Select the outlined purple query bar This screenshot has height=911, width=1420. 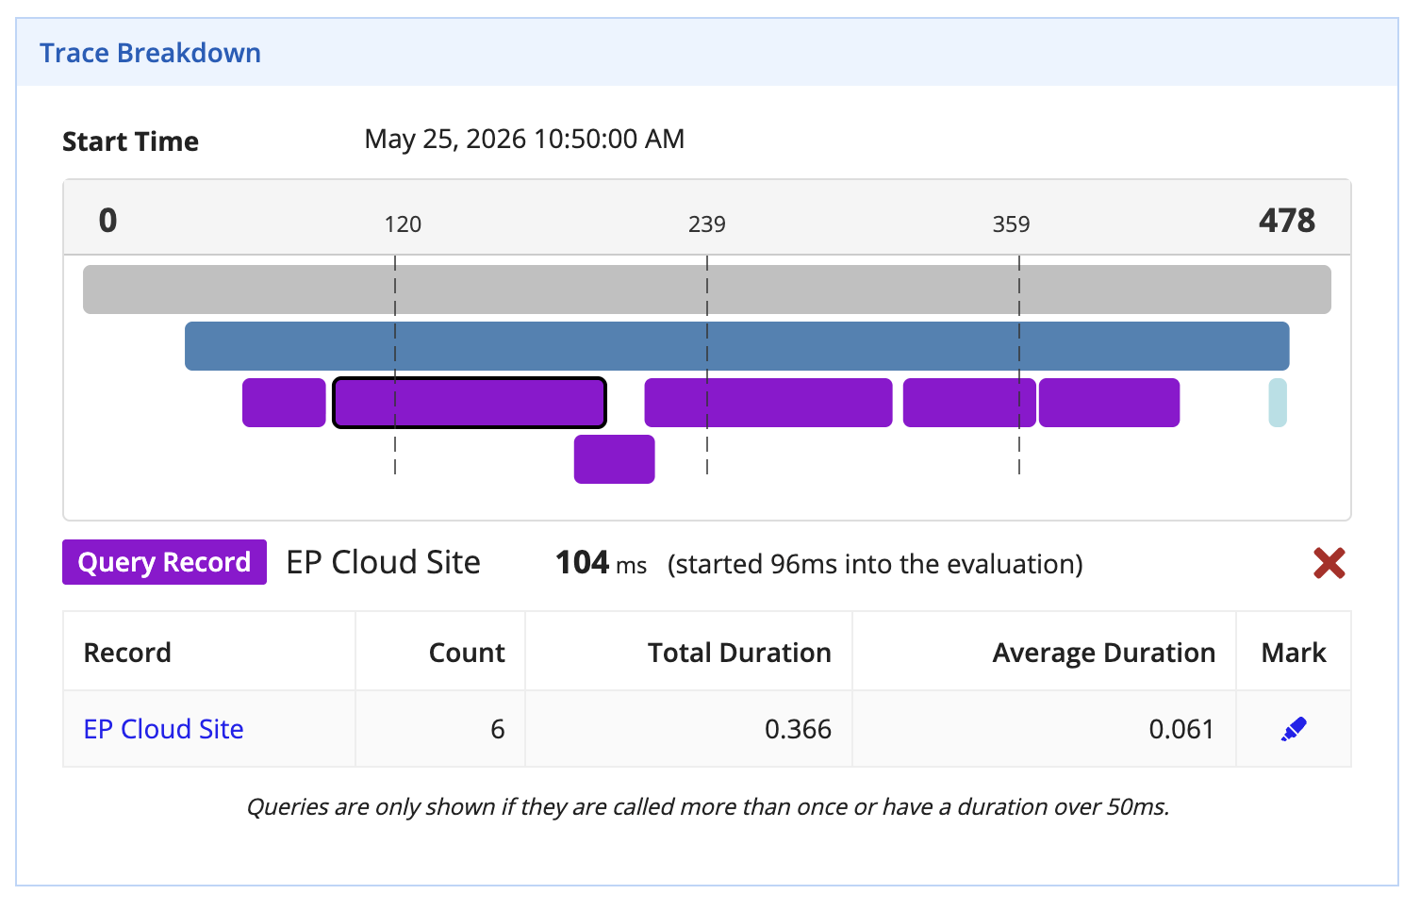pos(470,403)
